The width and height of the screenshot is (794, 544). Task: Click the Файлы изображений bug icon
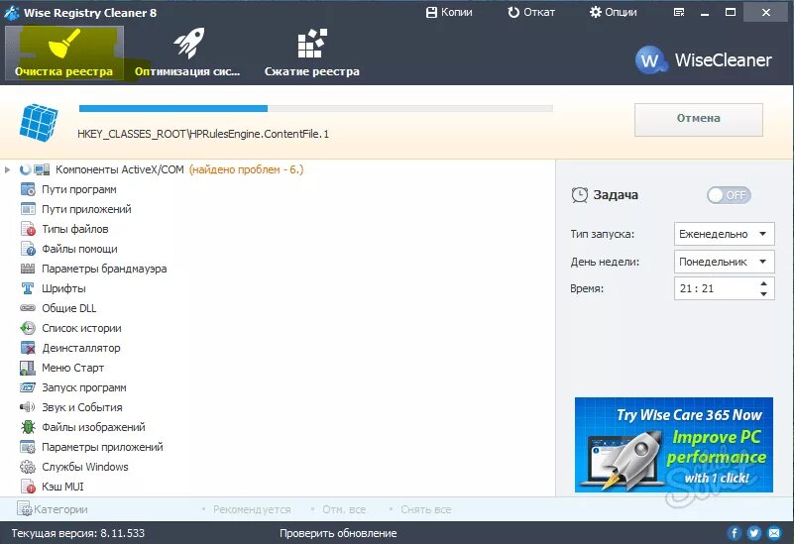28,427
